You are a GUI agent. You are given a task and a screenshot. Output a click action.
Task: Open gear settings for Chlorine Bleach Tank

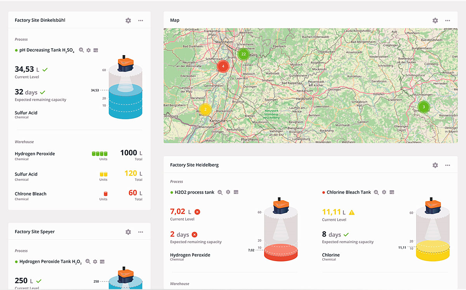click(384, 192)
